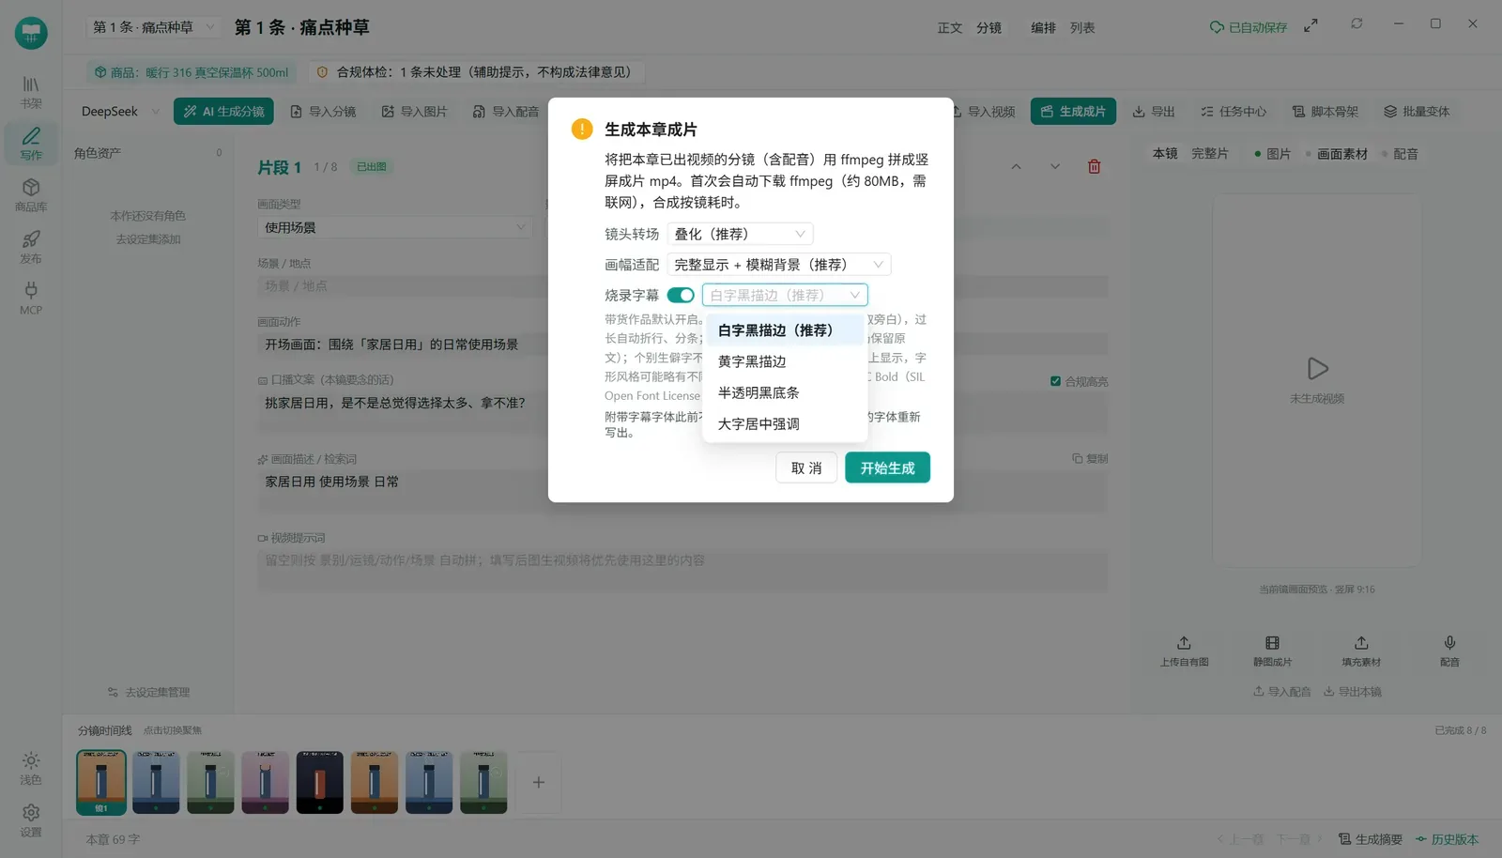Click the AI 生成分镜 button
This screenshot has width=1502, height=858.
pos(223,112)
